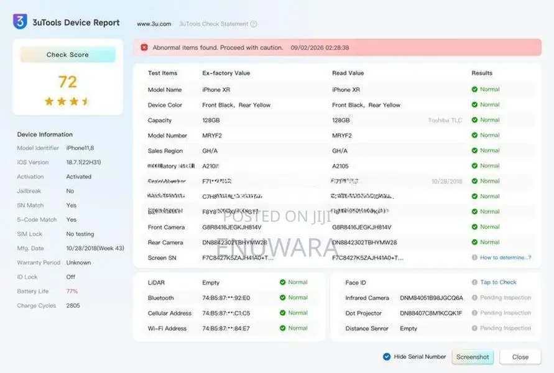Select the Activation value Activated
The image size is (554, 373).
[79, 177]
